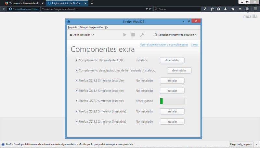Click the Firefox OS 2.0 download progress bar
260x148 pixels.
tap(172, 101)
